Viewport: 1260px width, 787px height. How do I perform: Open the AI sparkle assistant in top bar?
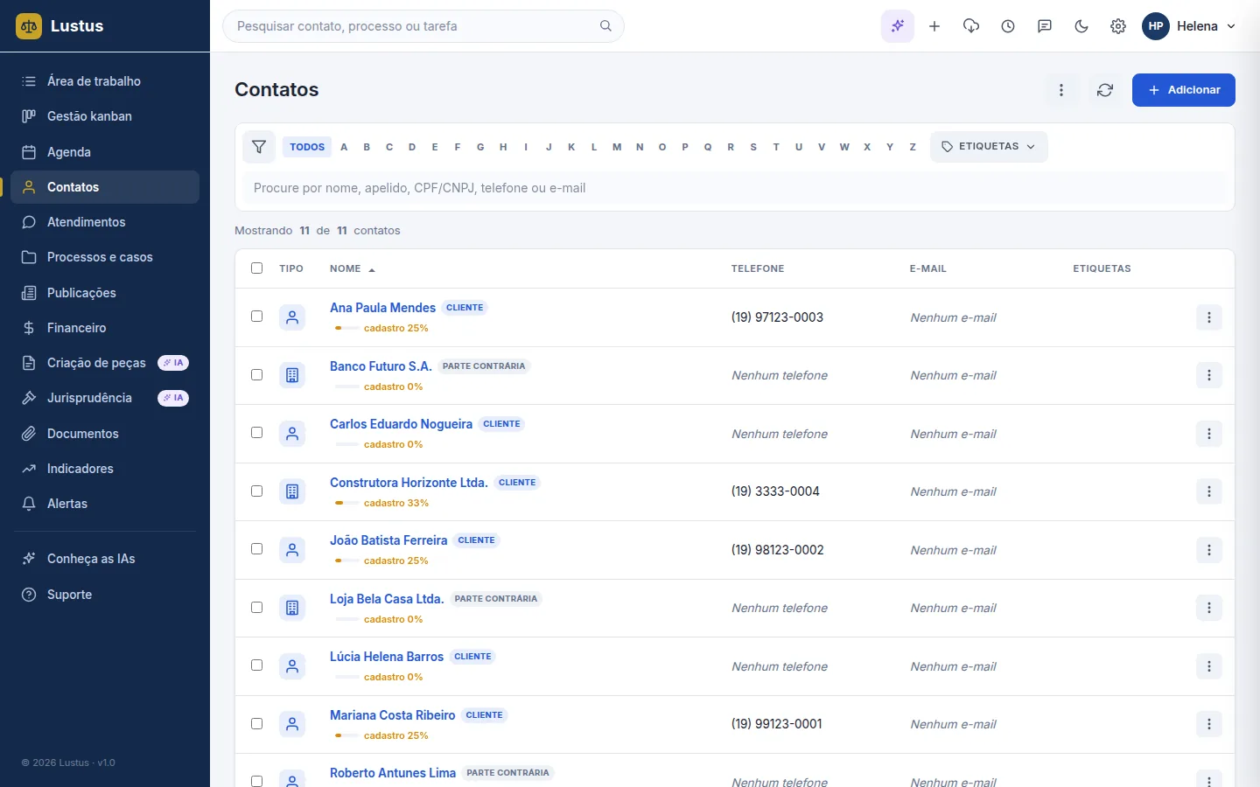click(898, 26)
